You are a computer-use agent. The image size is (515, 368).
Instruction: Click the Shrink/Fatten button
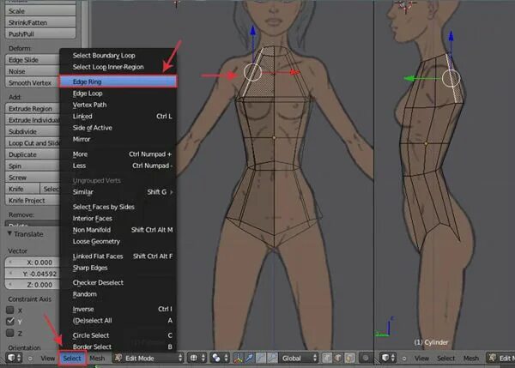coord(40,22)
